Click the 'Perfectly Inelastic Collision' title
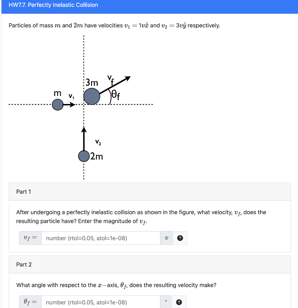298x308 pixels. pyautogui.click(x=53, y=5)
